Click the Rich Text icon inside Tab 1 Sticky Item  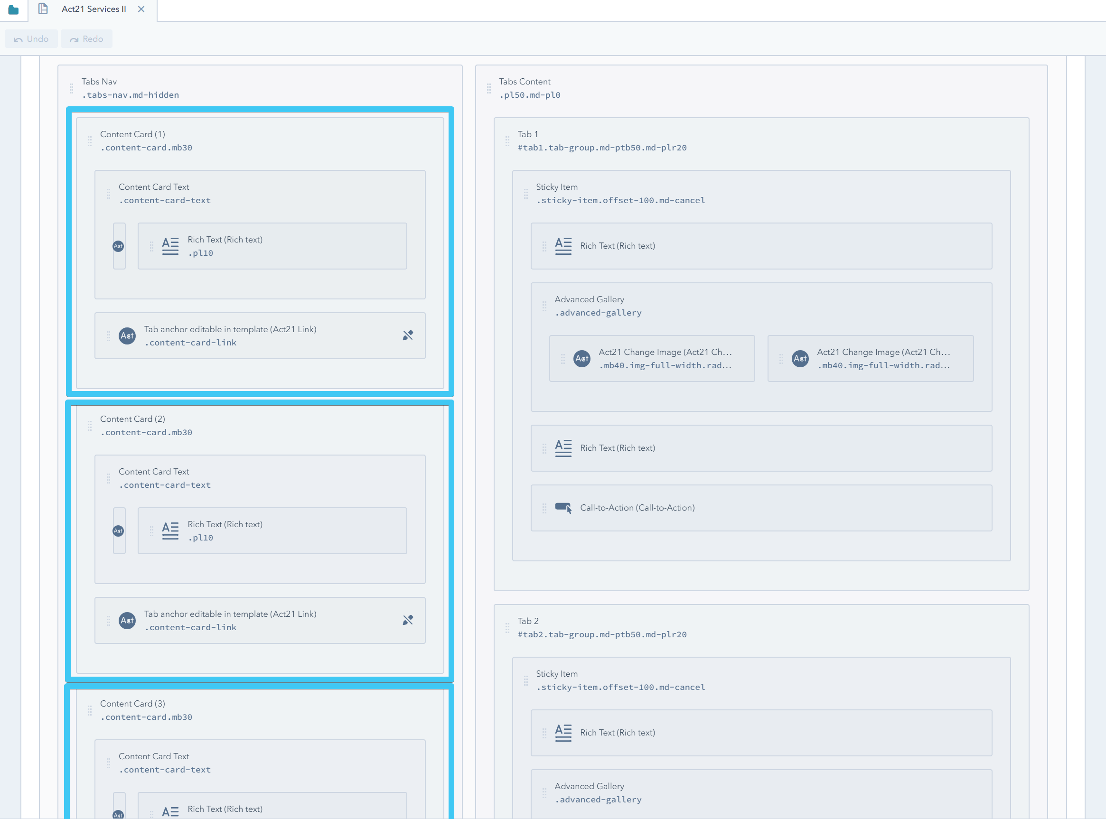[563, 245]
